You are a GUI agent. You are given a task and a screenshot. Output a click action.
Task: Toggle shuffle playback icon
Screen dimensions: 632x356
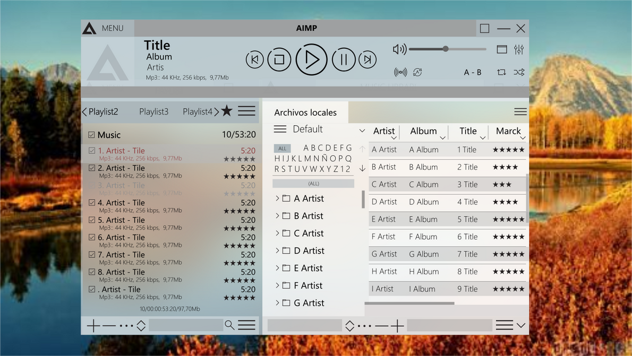519,72
